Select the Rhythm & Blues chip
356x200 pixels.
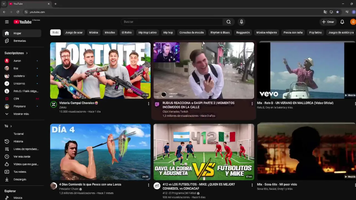220,32
